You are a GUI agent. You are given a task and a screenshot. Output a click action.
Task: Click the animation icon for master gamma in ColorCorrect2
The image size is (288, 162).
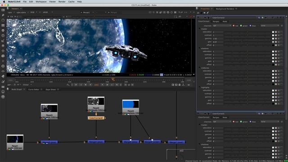click(x=279, y=39)
